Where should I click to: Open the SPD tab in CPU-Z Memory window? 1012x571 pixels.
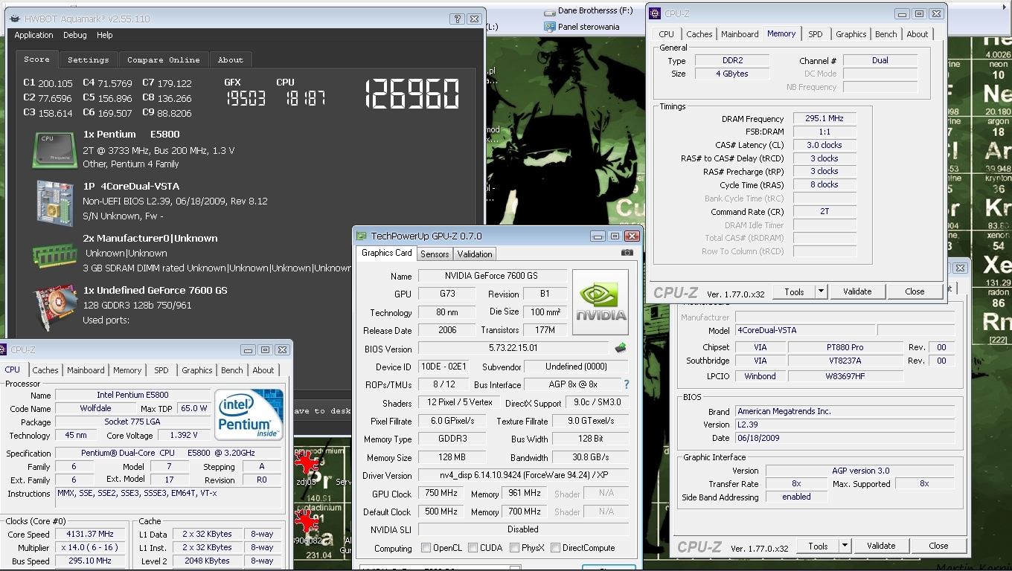tap(816, 34)
